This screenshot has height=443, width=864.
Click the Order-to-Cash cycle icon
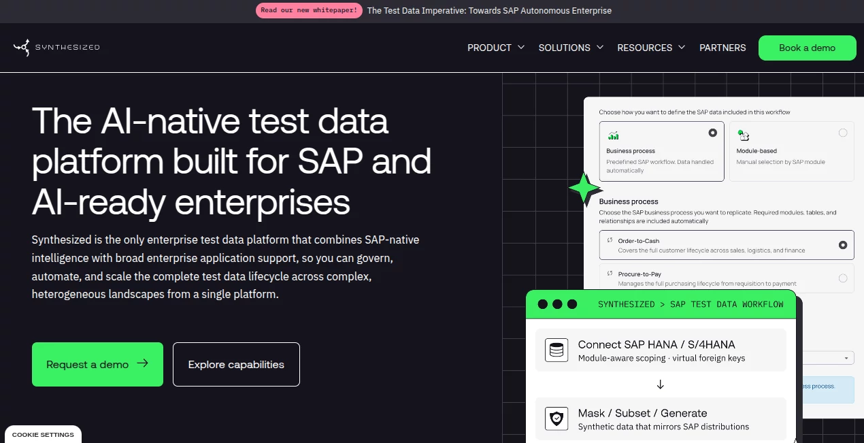click(610, 240)
